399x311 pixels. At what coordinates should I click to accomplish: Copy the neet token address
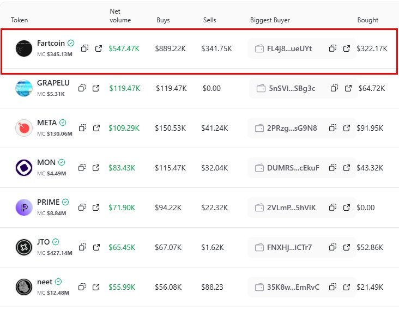pyautogui.click(x=82, y=287)
